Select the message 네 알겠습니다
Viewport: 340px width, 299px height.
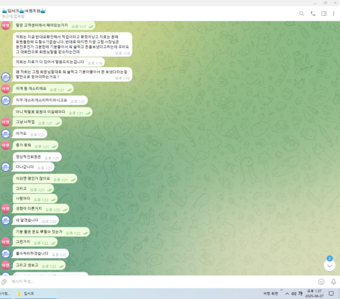[x=36, y=220]
